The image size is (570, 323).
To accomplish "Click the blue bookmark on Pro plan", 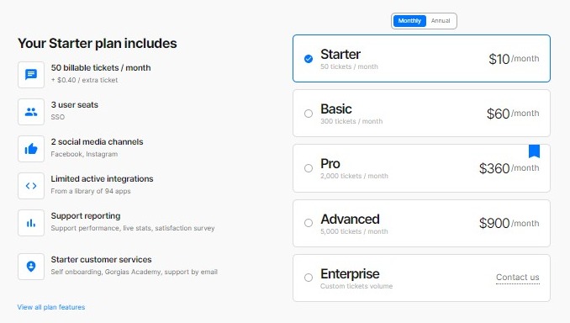I will pos(534,151).
